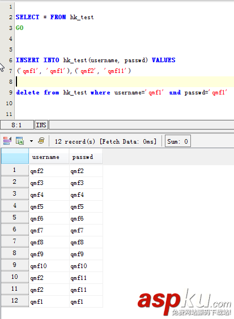Click the grid's top-left select-all corner cell

[15, 156]
